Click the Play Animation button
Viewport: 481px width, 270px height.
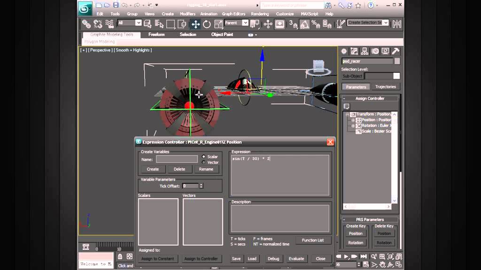tap(346, 256)
